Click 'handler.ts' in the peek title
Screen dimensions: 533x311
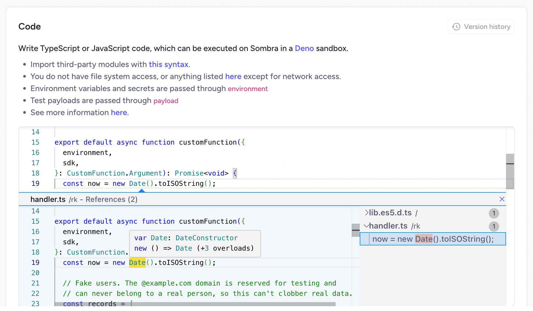[x=48, y=199]
